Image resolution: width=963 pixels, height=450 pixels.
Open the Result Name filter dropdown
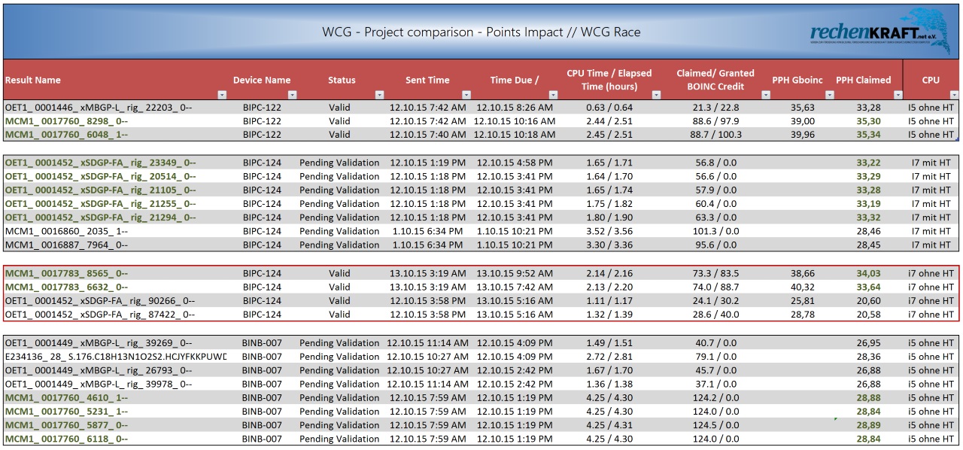[222, 95]
